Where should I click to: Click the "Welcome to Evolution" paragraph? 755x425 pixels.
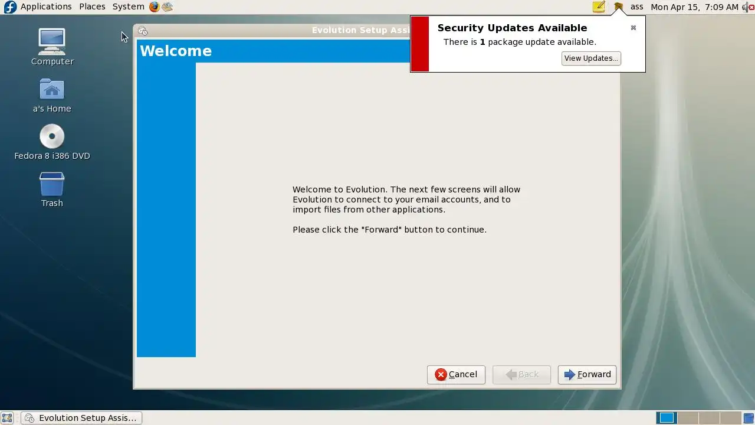pos(406,200)
